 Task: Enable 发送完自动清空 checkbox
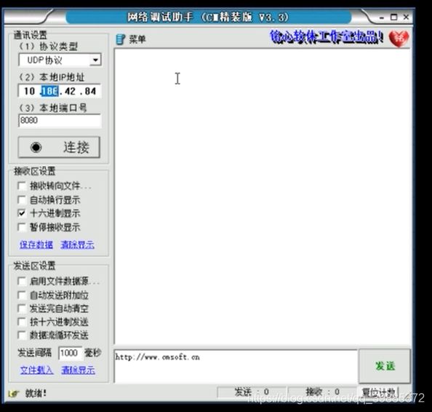22,309
